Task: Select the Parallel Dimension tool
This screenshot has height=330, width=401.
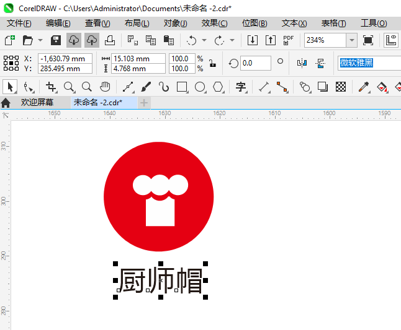Action: [264, 87]
